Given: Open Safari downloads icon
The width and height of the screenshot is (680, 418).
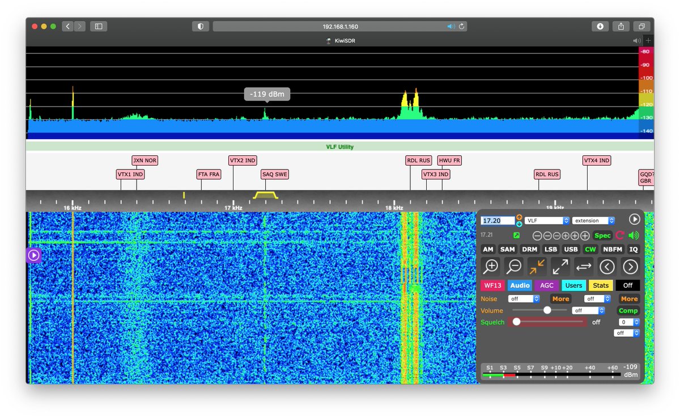Looking at the screenshot, I should (x=600, y=26).
